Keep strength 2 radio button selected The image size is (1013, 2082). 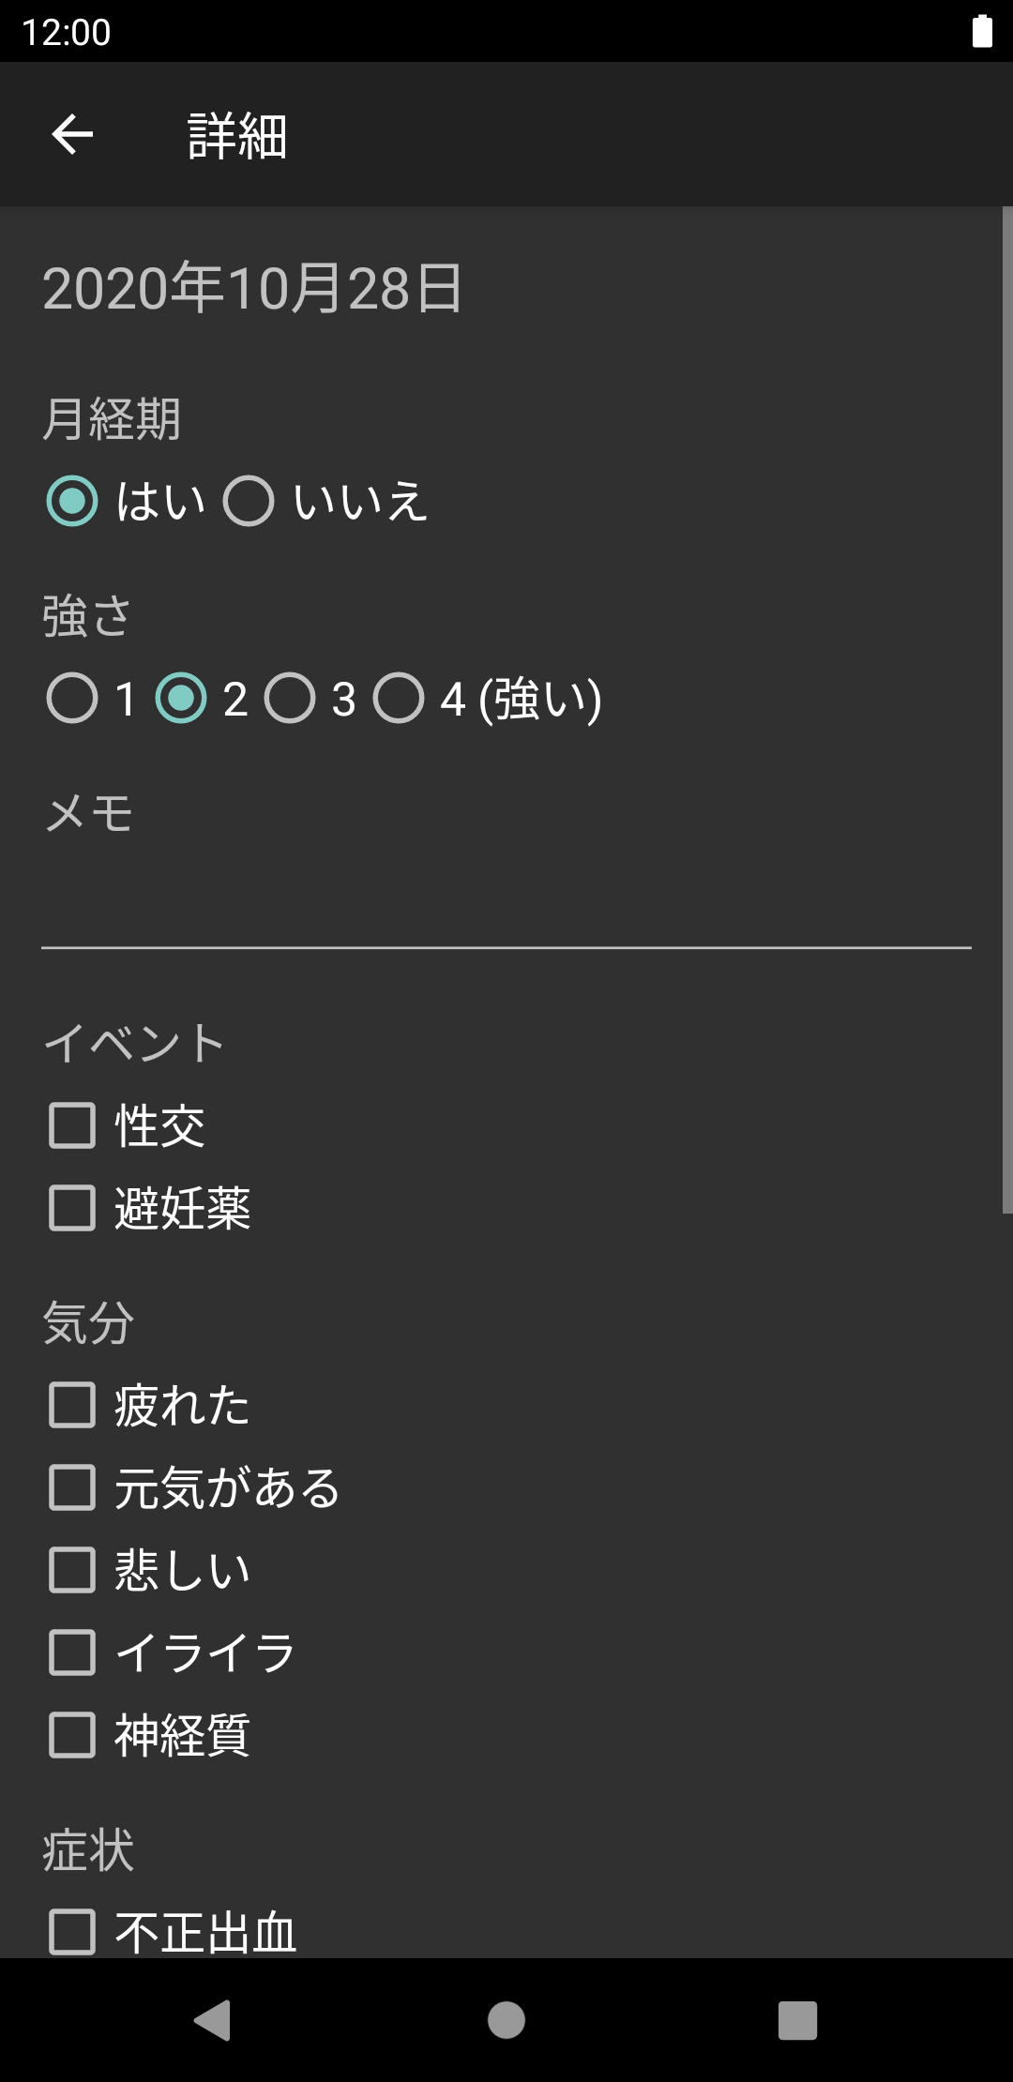181,699
